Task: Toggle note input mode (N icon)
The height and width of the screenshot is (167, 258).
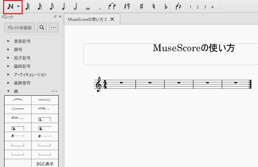Action: click(10, 6)
